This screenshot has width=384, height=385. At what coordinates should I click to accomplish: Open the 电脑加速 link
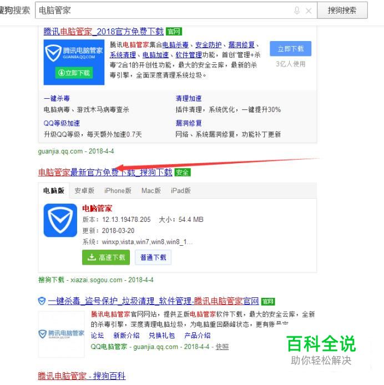(x=156, y=55)
